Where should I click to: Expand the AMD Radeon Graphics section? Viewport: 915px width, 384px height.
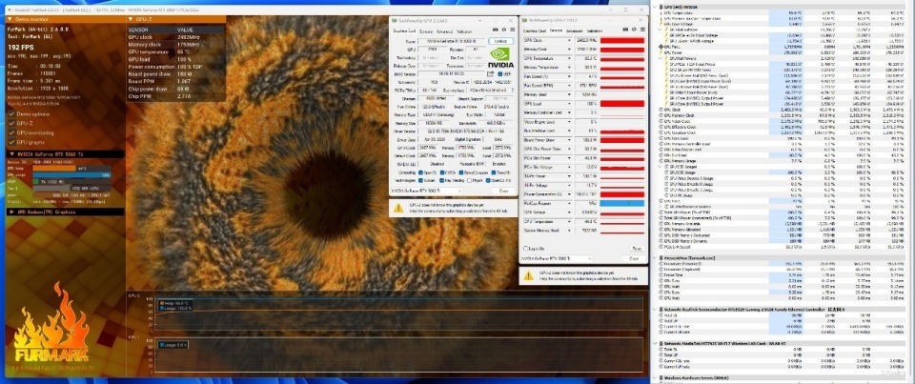(10, 212)
